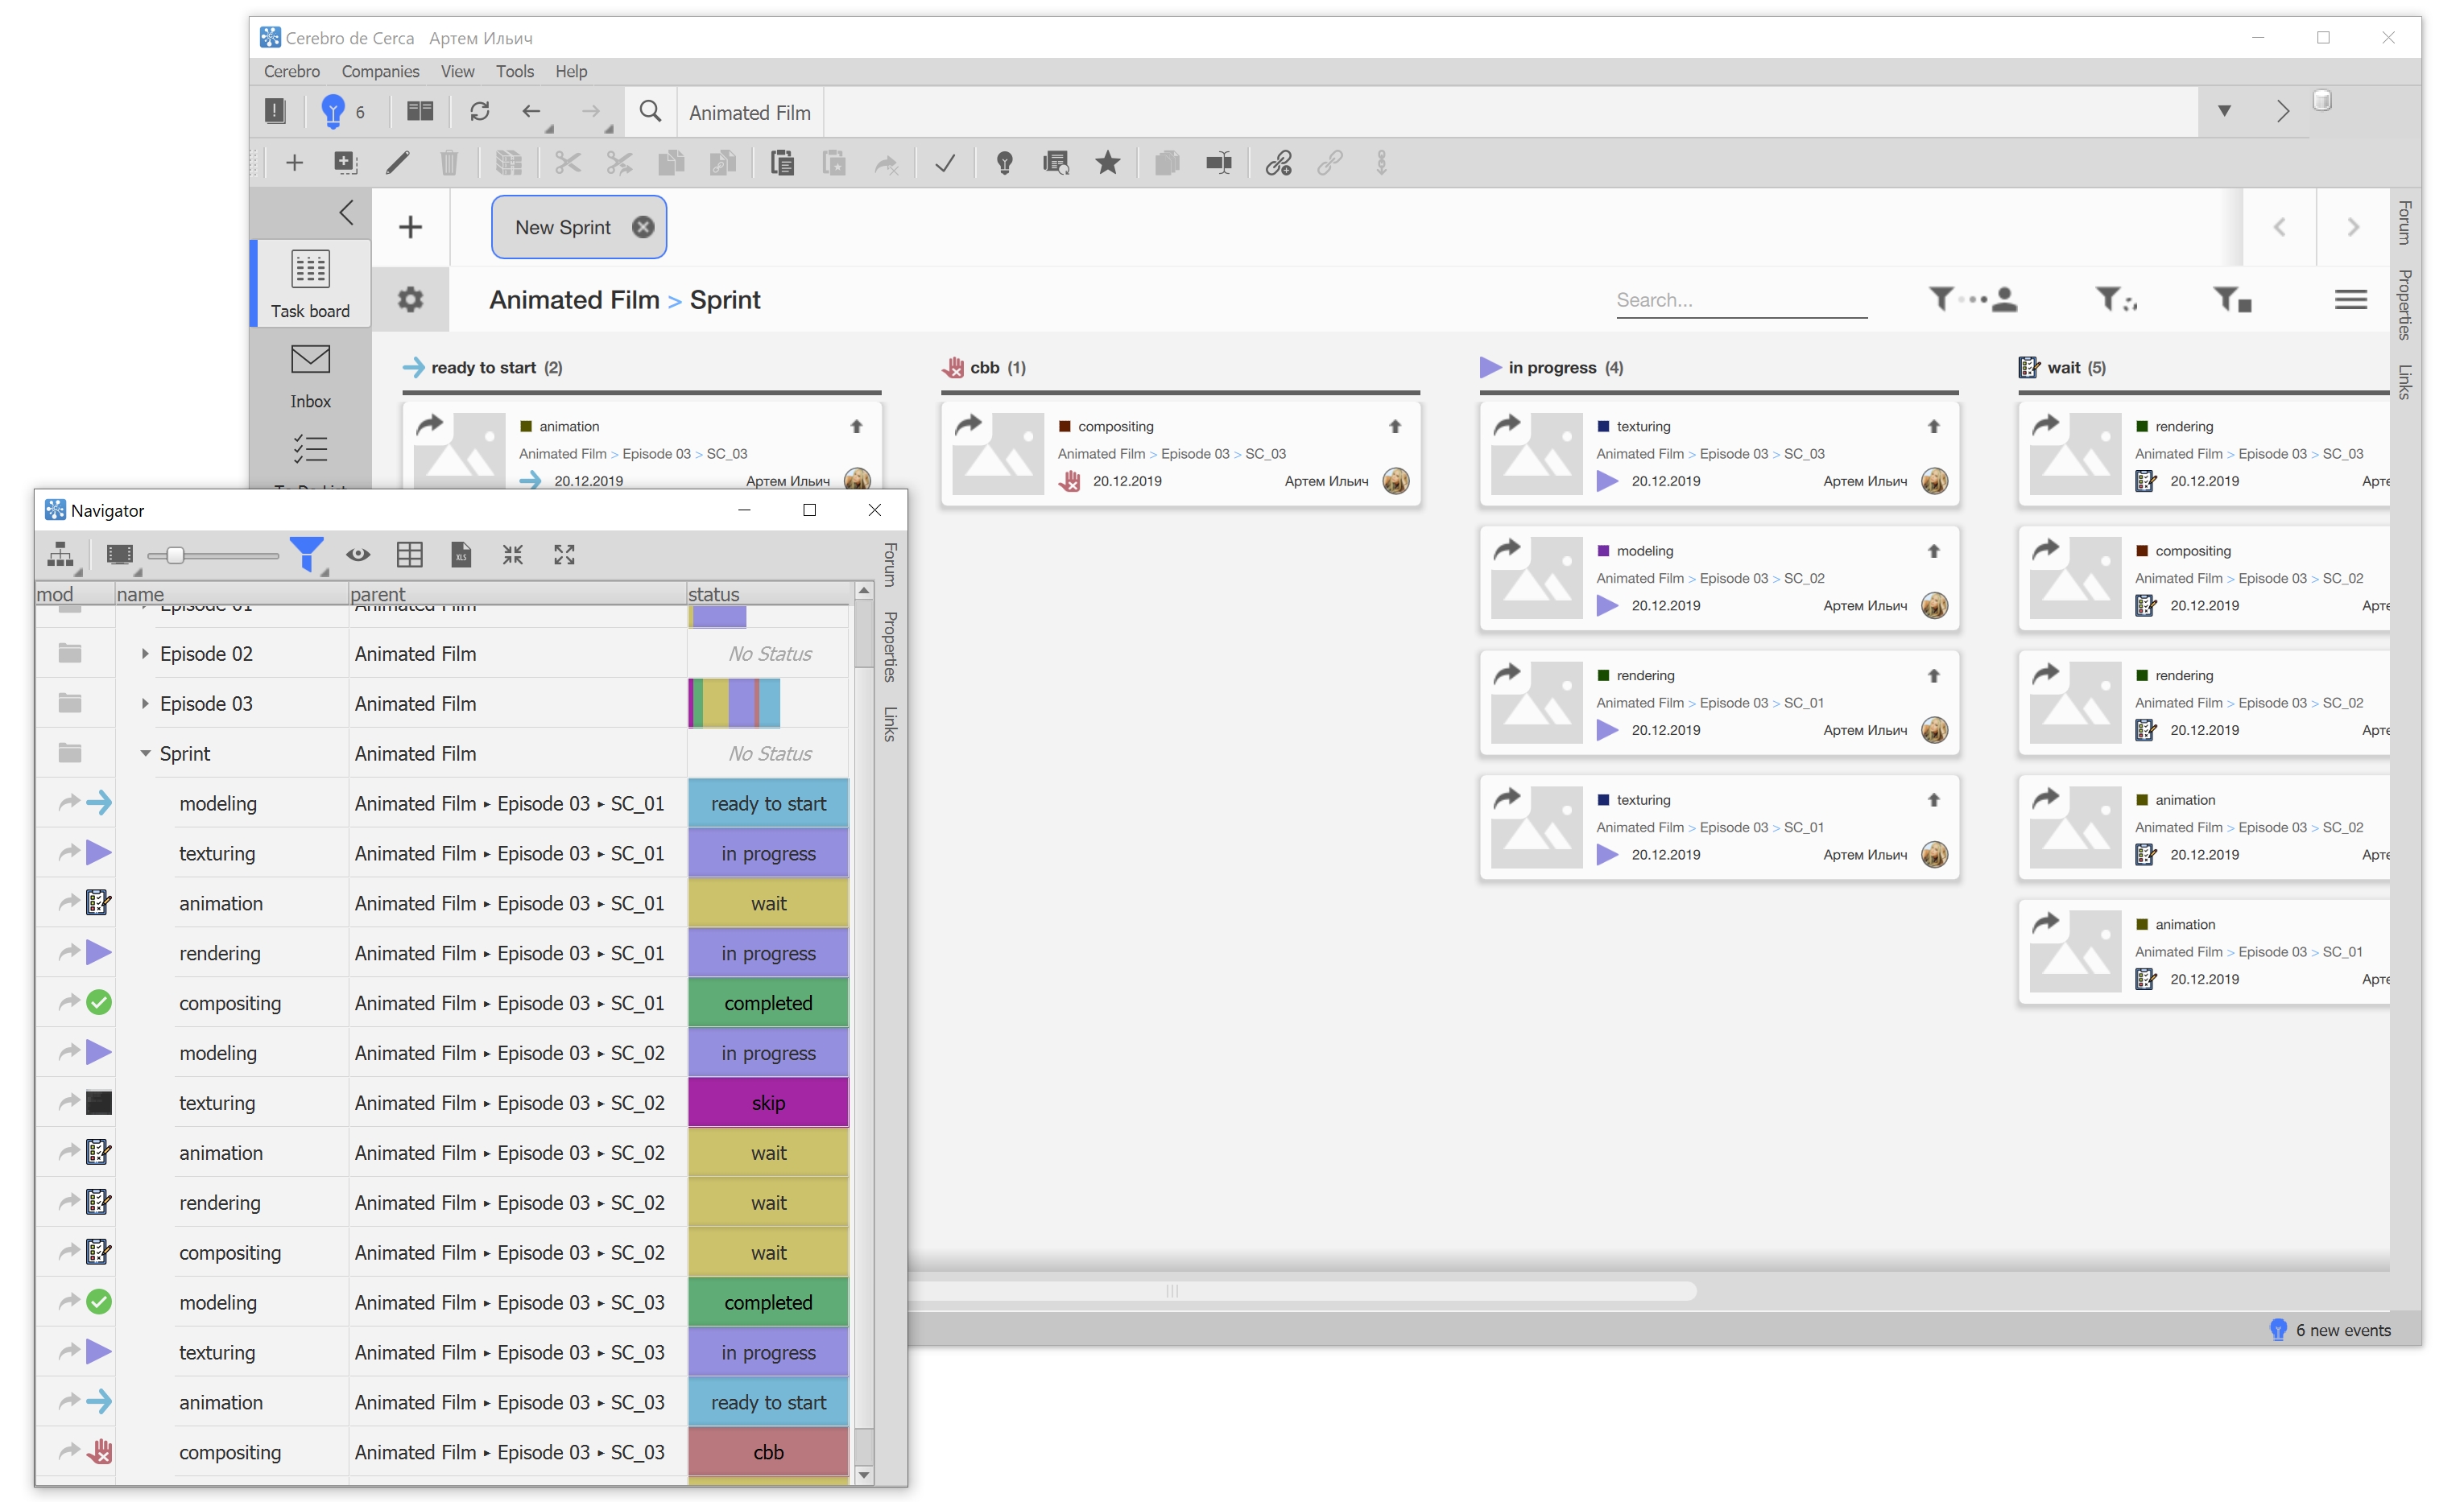Click the search magnifier icon
The height and width of the screenshot is (1502, 2464).
tap(651, 111)
